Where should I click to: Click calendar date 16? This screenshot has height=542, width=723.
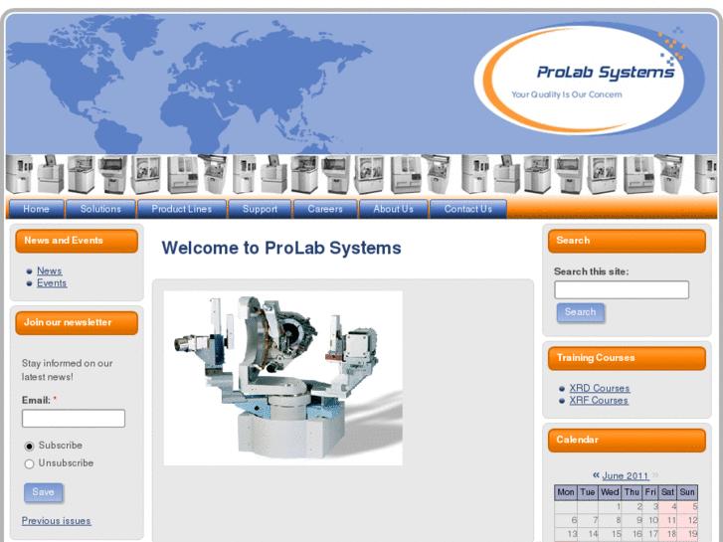click(x=633, y=534)
